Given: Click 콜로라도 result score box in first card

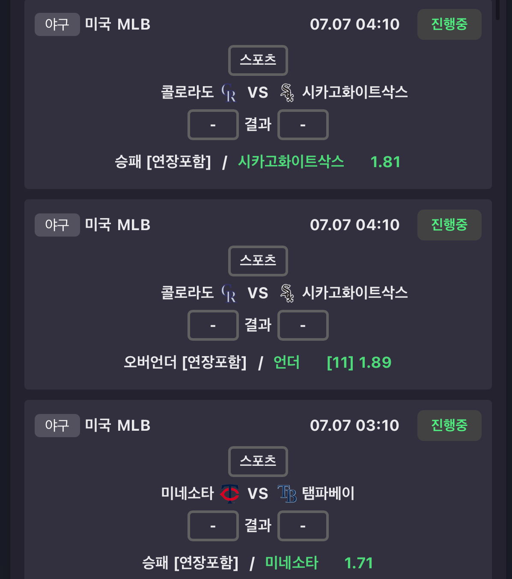Looking at the screenshot, I should click(x=213, y=125).
